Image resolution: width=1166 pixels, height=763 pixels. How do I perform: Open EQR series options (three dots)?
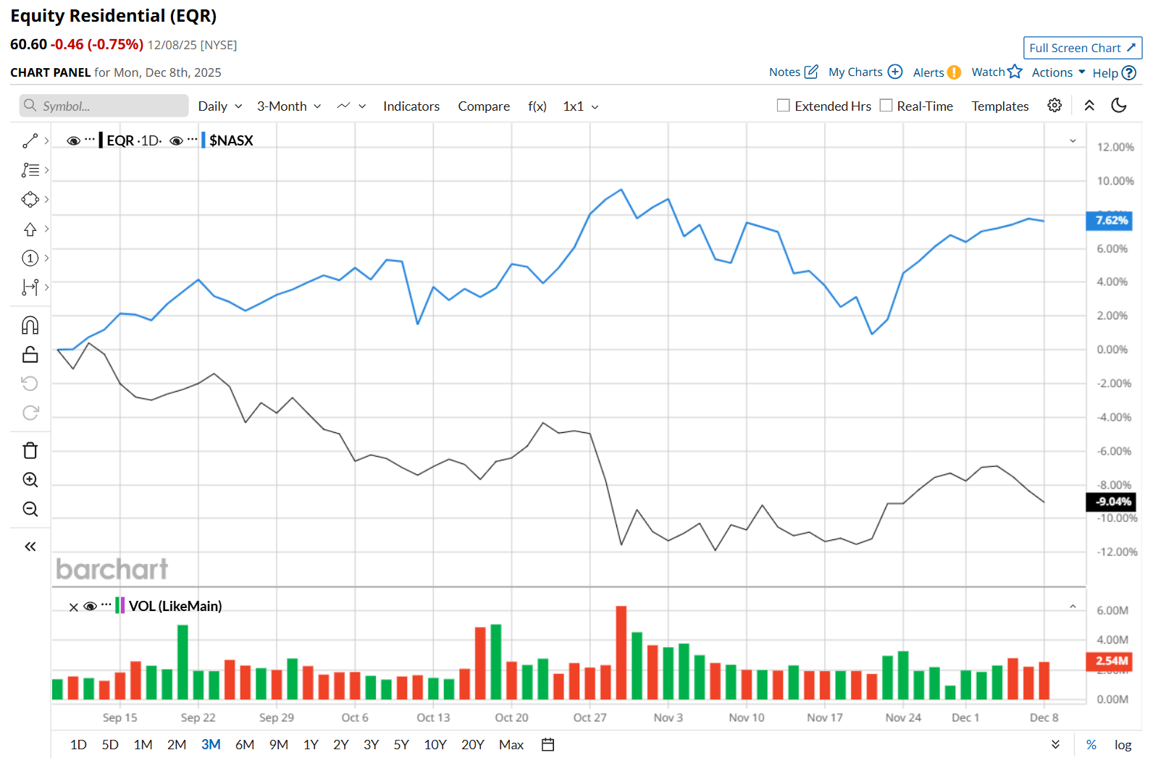pos(90,139)
